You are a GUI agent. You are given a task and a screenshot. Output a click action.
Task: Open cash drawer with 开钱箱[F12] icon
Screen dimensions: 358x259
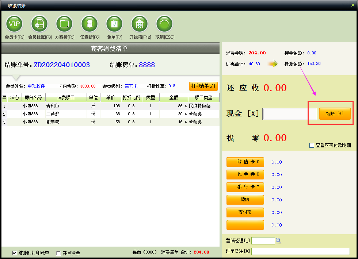pos(140,24)
